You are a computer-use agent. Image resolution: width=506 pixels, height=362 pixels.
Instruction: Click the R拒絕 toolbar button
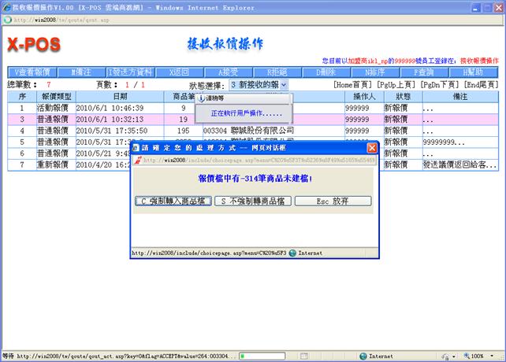pyautogui.click(x=277, y=72)
